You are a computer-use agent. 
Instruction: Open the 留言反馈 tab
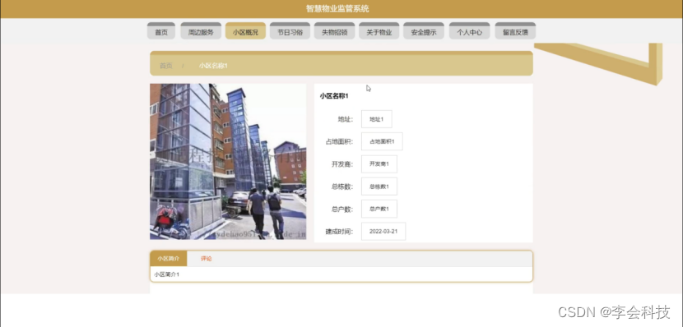pyautogui.click(x=515, y=31)
